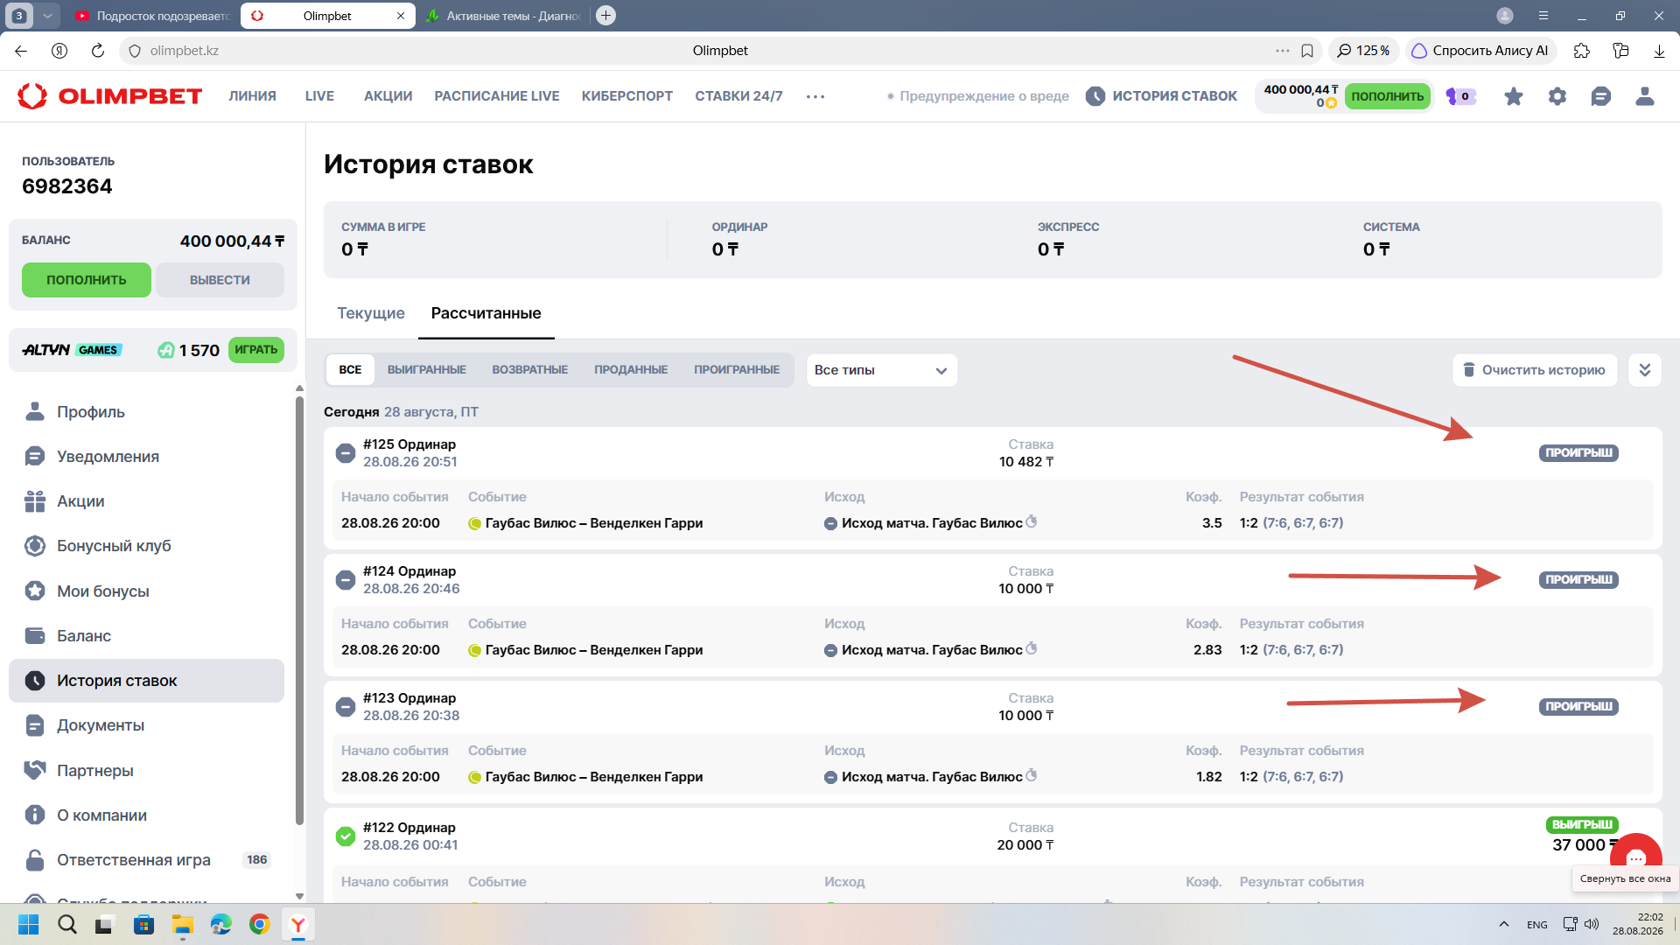Click the purple bonus counter icon in the header
1680x945 pixels.
coord(1460,96)
